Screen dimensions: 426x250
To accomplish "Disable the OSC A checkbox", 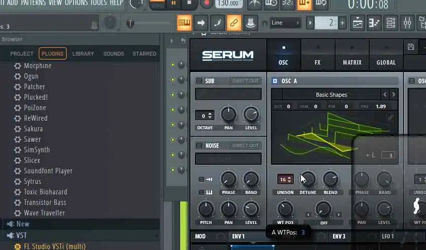I will tap(275, 81).
